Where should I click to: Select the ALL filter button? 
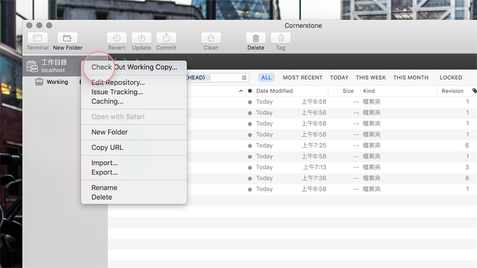[267, 77]
